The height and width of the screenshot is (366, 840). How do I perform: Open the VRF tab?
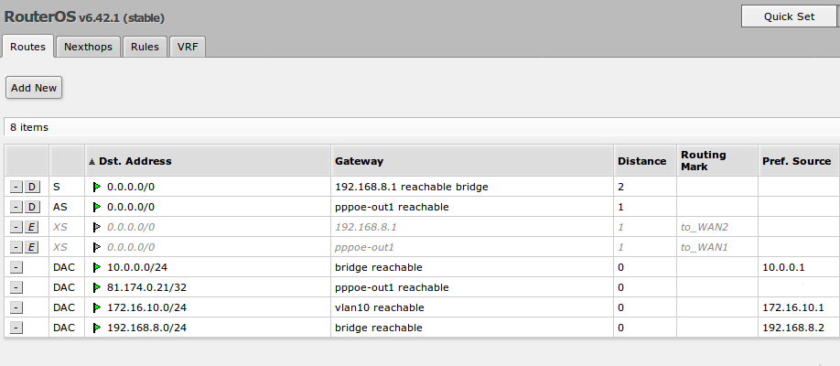coord(187,47)
